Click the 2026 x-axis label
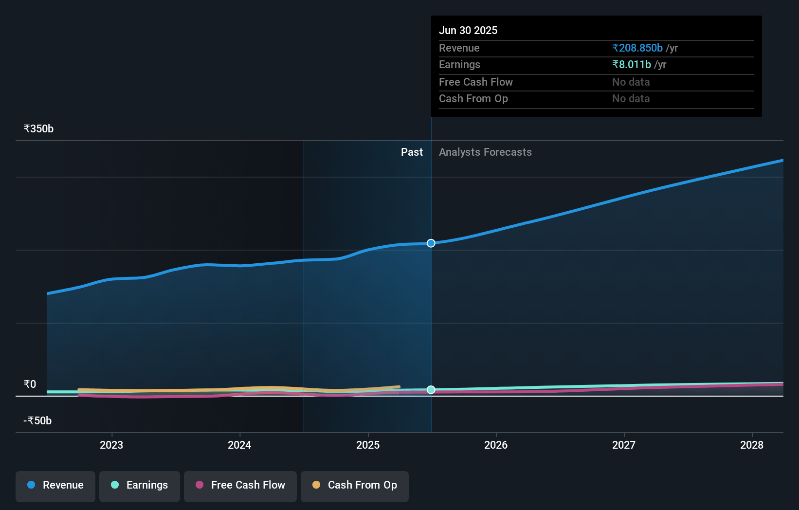This screenshot has height=510, width=799. pos(496,445)
